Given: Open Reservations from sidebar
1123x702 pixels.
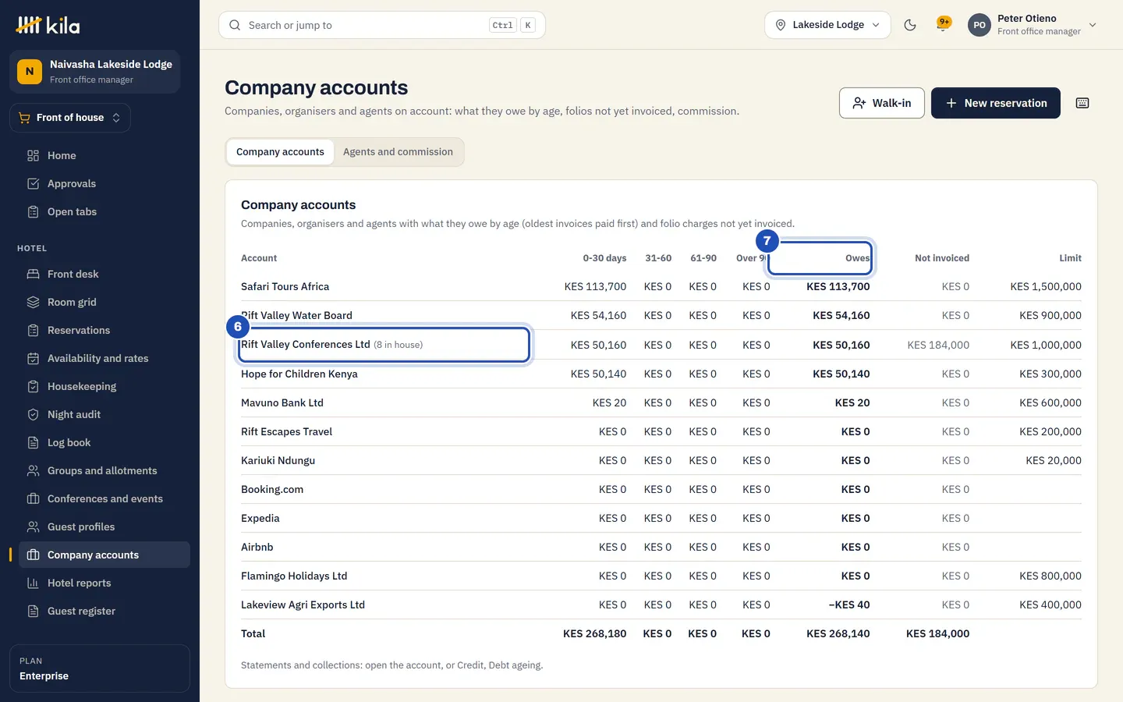Looking at the screenshot, I should (105, 330).
